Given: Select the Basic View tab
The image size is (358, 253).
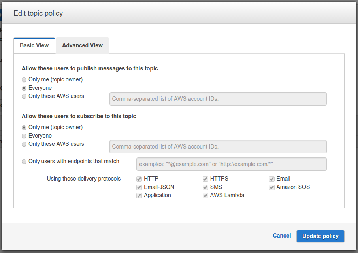Looking at the screenshot, I should pos(34,45).
